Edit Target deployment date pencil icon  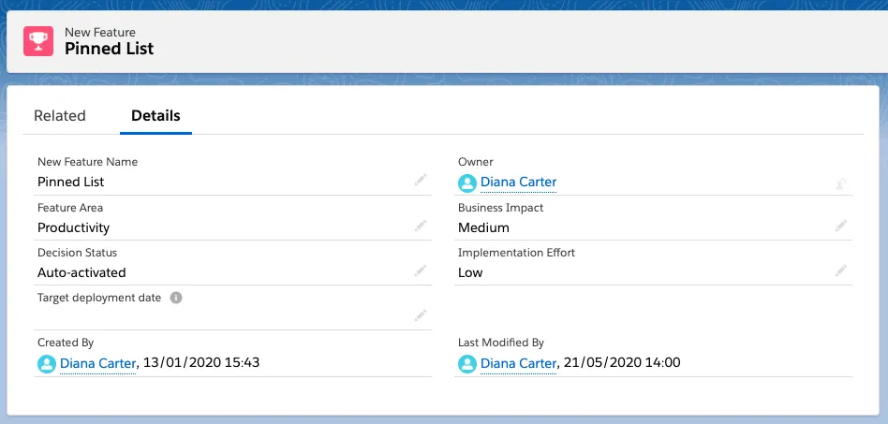click(421, 315)
